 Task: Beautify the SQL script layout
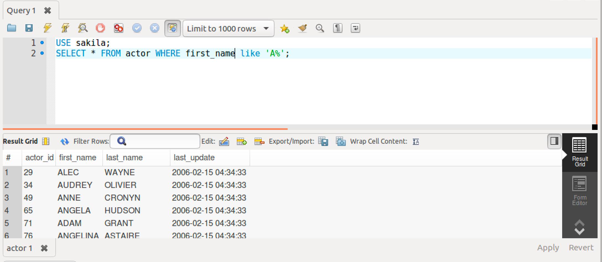pyautogui.click(x=302, y=28)
